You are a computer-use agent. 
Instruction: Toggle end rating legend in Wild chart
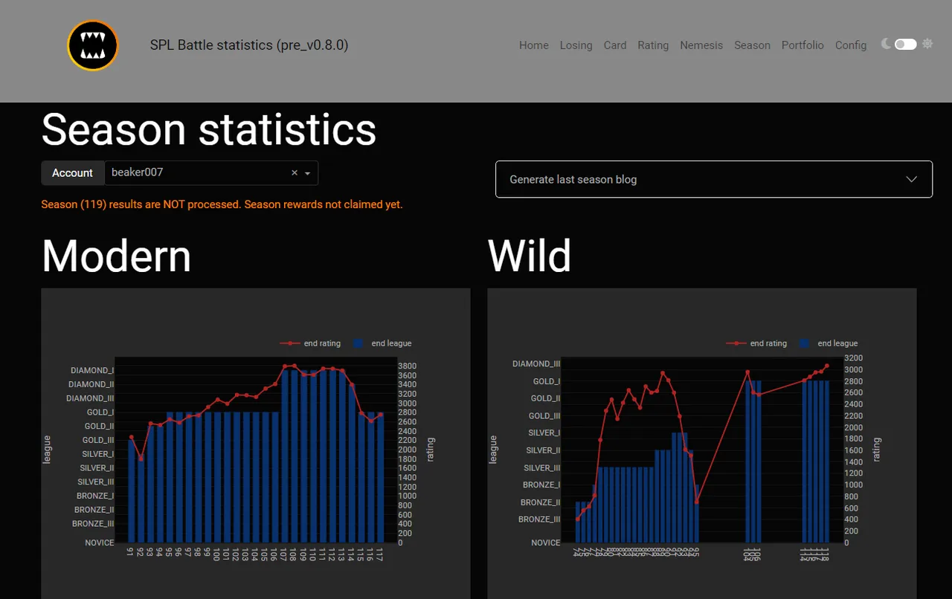pos(757,343)
